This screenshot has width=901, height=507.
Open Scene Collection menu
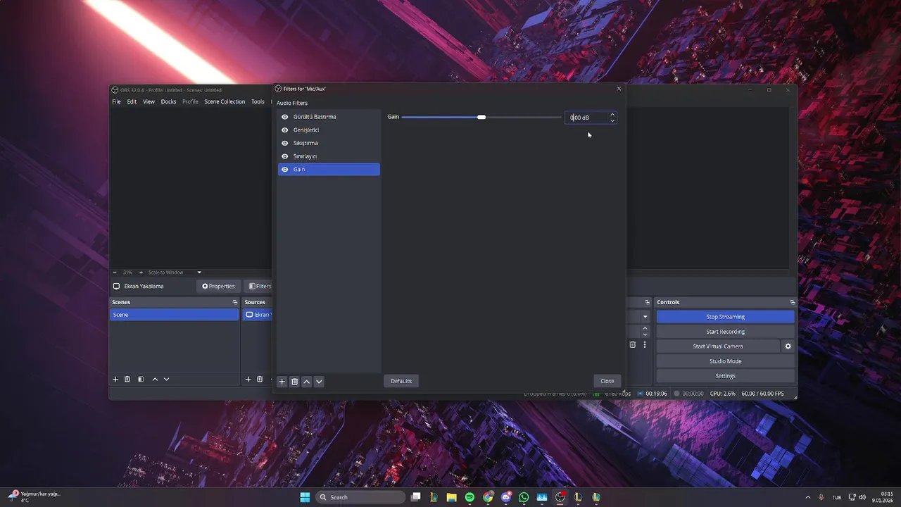(225, 101)
